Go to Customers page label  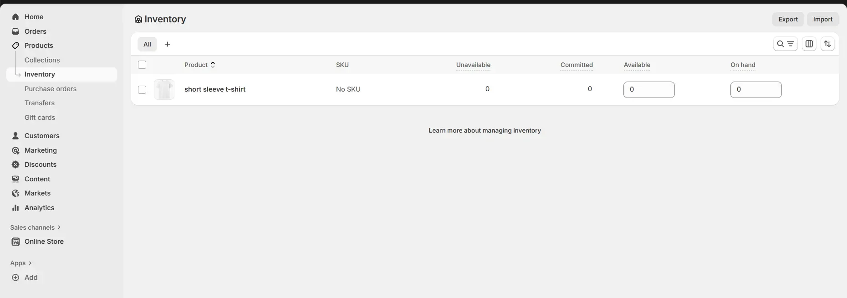[42, 136]
